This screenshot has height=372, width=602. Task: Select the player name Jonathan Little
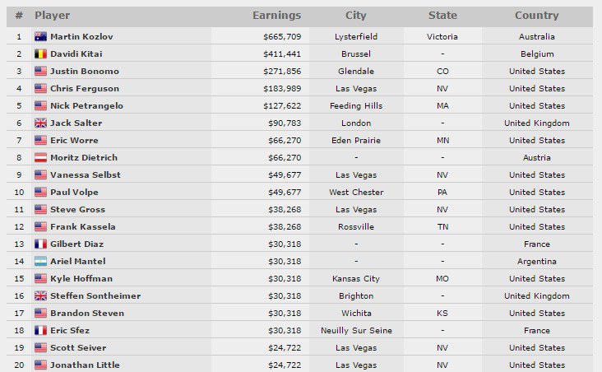(x=85, y=365)
